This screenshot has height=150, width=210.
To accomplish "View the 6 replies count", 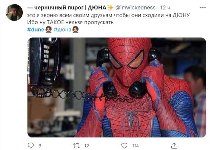I will click(40, 146).
